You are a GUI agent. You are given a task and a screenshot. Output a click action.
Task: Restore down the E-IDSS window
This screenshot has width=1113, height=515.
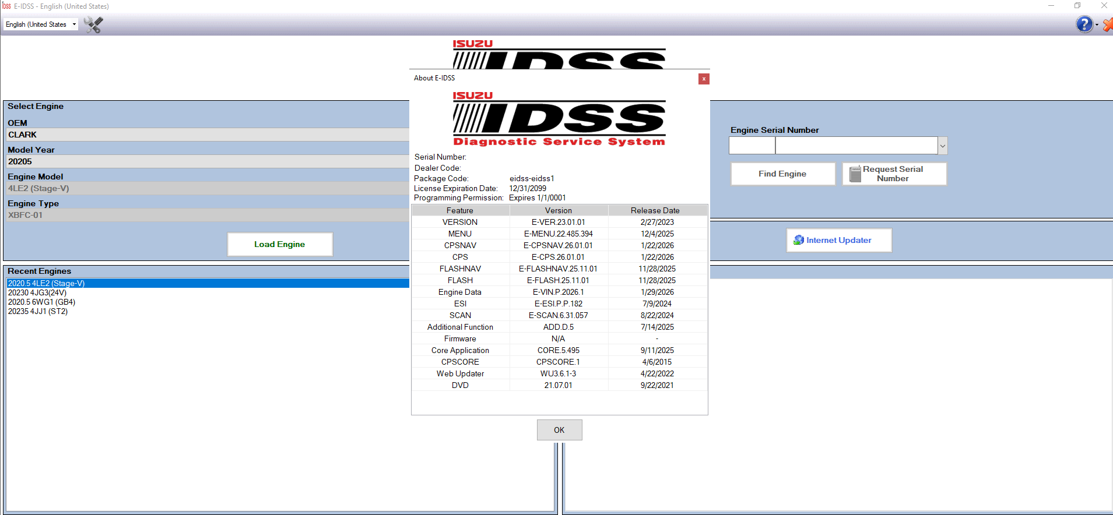point(1077,6)
